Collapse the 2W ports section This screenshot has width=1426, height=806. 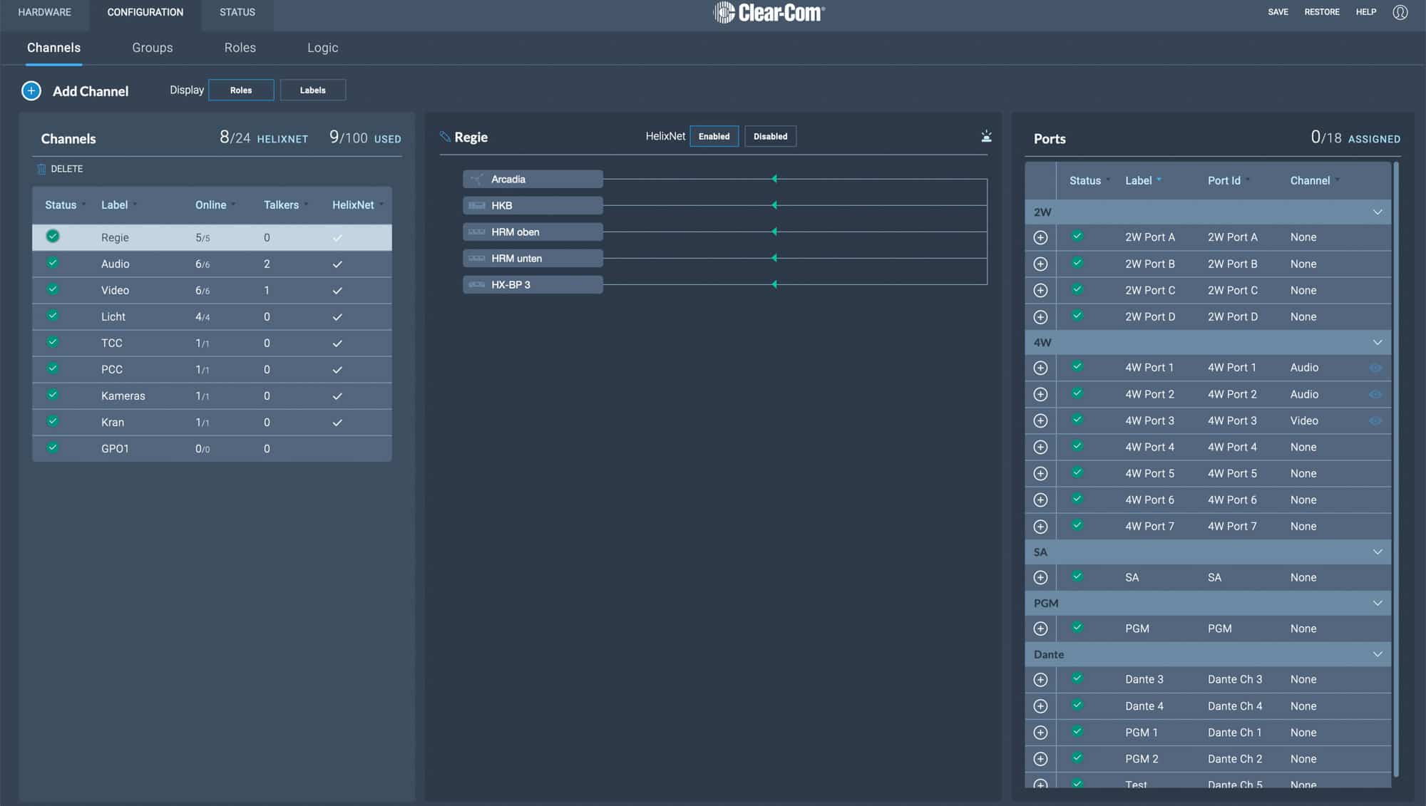[x=1378, y=212]
